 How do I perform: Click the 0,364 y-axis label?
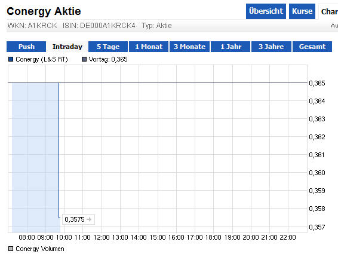[x=317, y=101]
